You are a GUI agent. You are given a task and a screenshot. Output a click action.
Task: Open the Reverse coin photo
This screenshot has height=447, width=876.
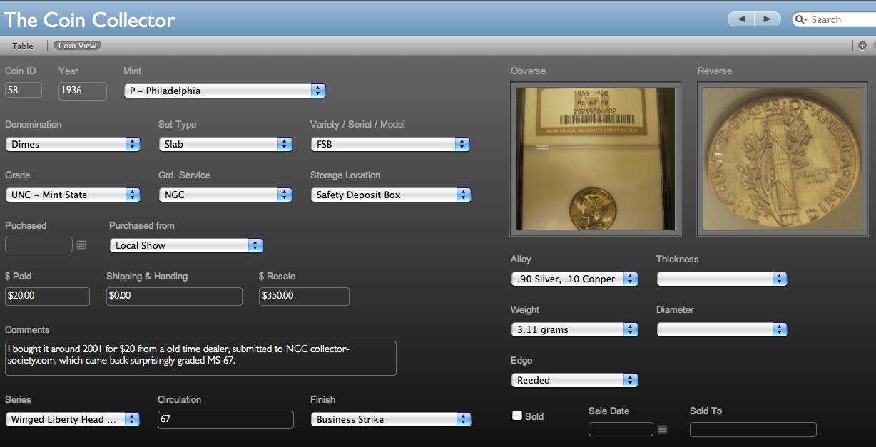click(x=783, y=158)
